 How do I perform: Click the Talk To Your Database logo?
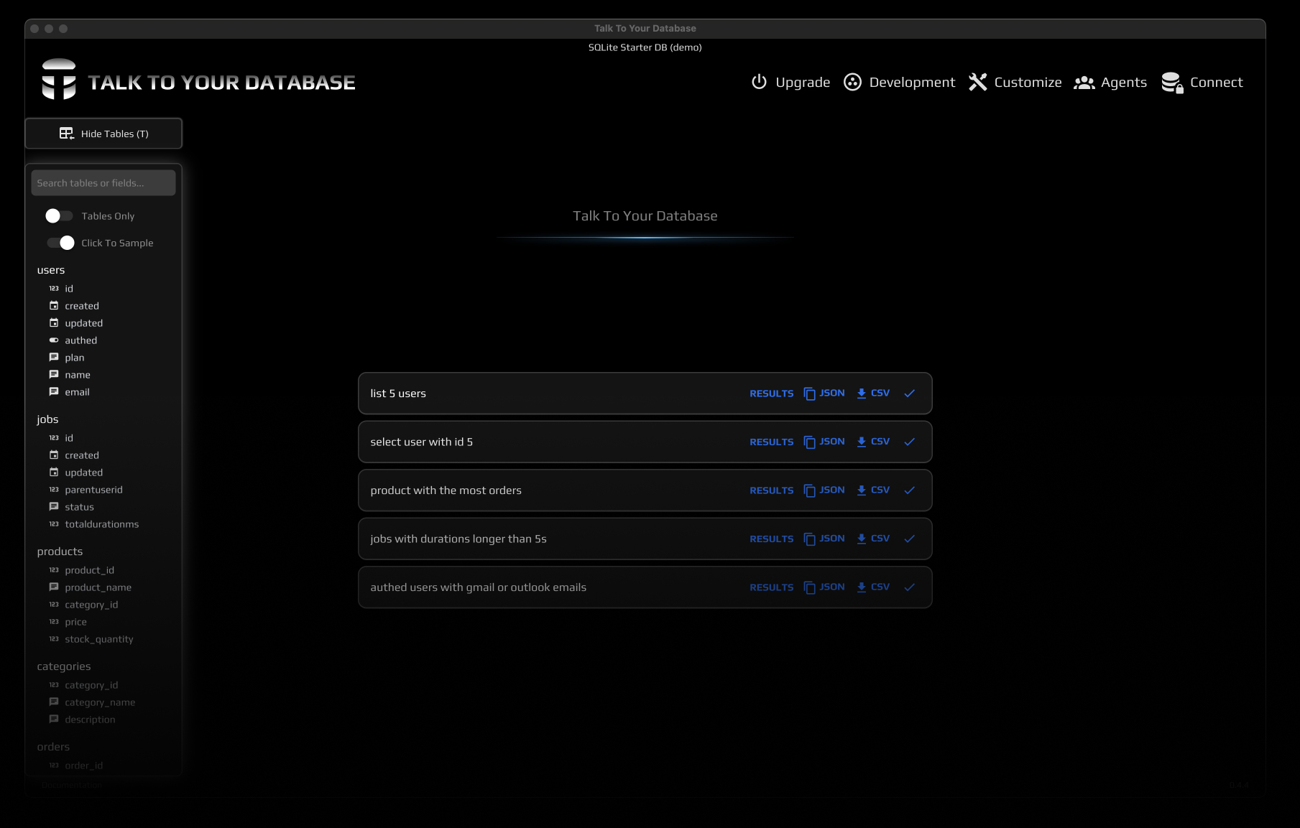pos(59,80)
